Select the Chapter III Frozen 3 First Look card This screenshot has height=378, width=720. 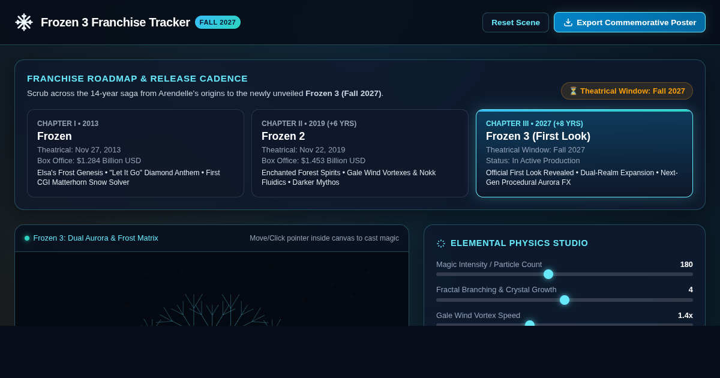584,153
